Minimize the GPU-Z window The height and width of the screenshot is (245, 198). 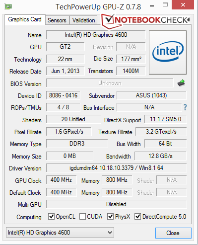(x=152, y=6)
